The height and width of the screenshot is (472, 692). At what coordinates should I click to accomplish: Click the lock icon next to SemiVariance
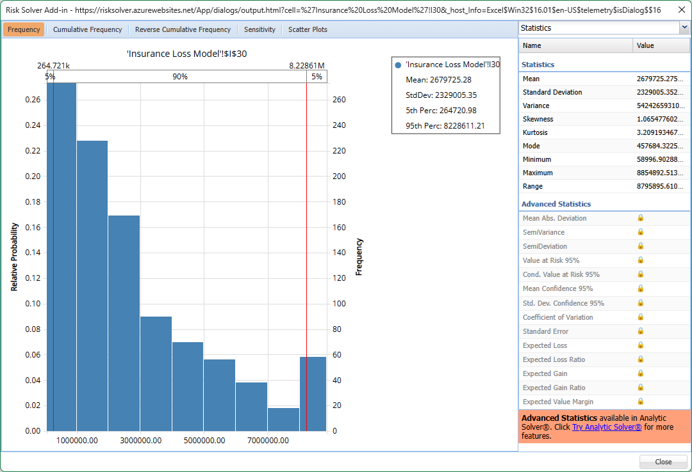[640, 232]
